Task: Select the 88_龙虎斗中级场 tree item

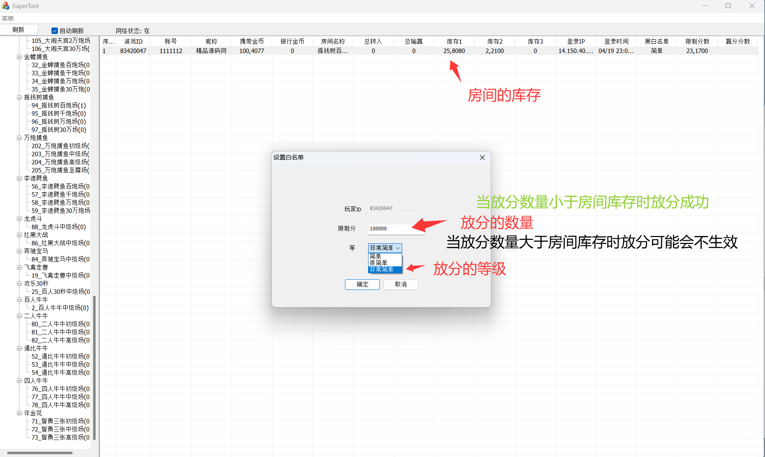Action: [58, 227]
